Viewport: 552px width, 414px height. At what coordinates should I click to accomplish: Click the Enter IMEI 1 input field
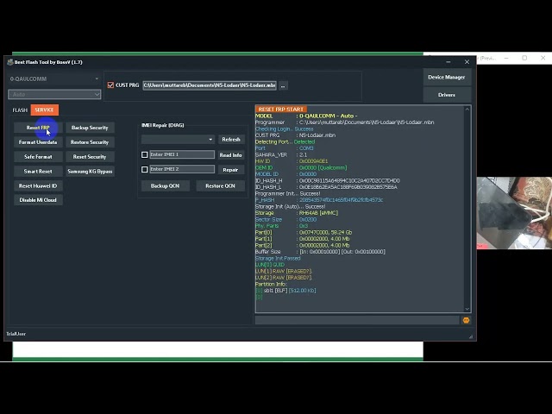(182, 154)
